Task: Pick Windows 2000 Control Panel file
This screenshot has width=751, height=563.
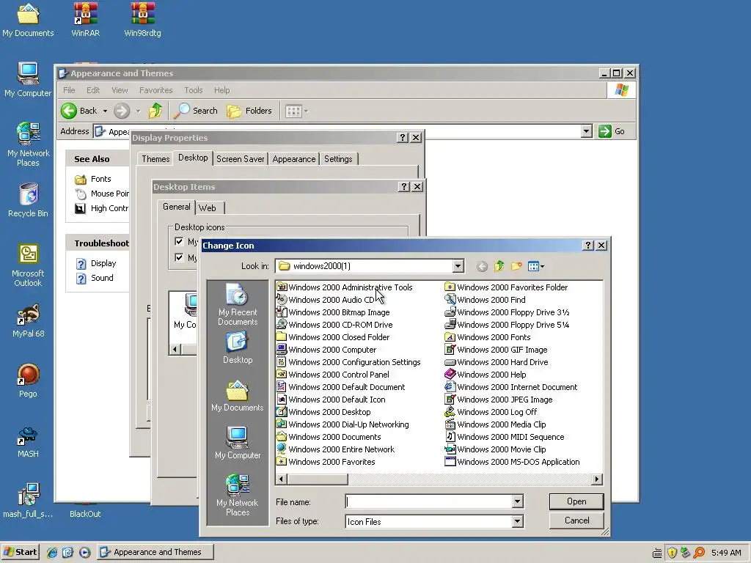Action: (x=333, y=375)
